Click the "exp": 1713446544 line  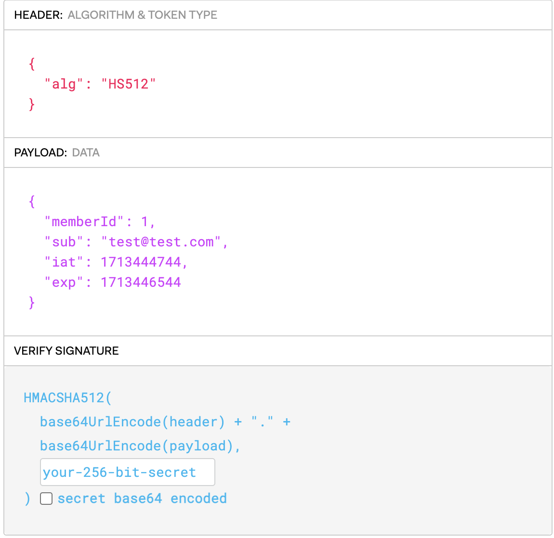pyautogui.click(x=113, y=282)
